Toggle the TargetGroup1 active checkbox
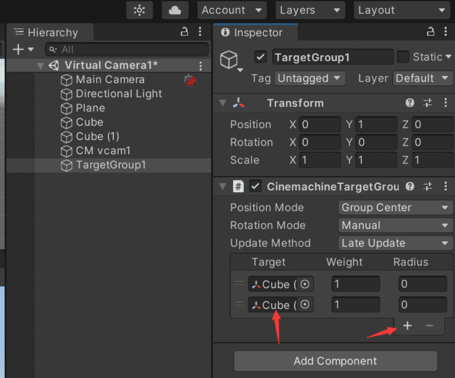 click(261, 57)
